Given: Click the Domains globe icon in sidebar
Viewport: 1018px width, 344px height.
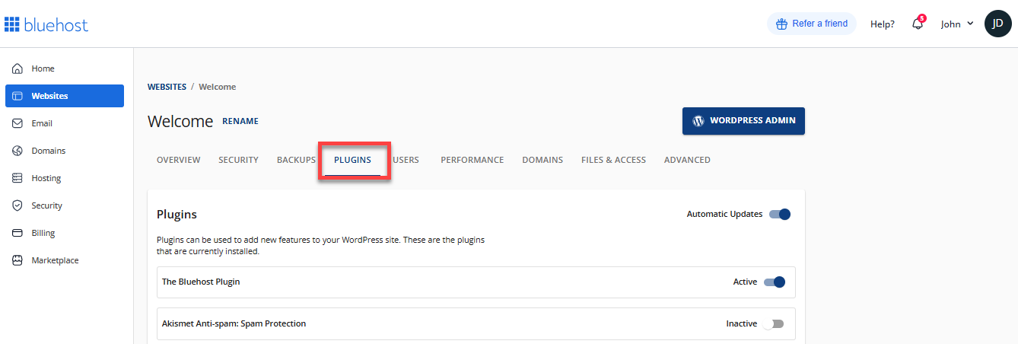Looking at the screenshot, I should pos(17,151).
